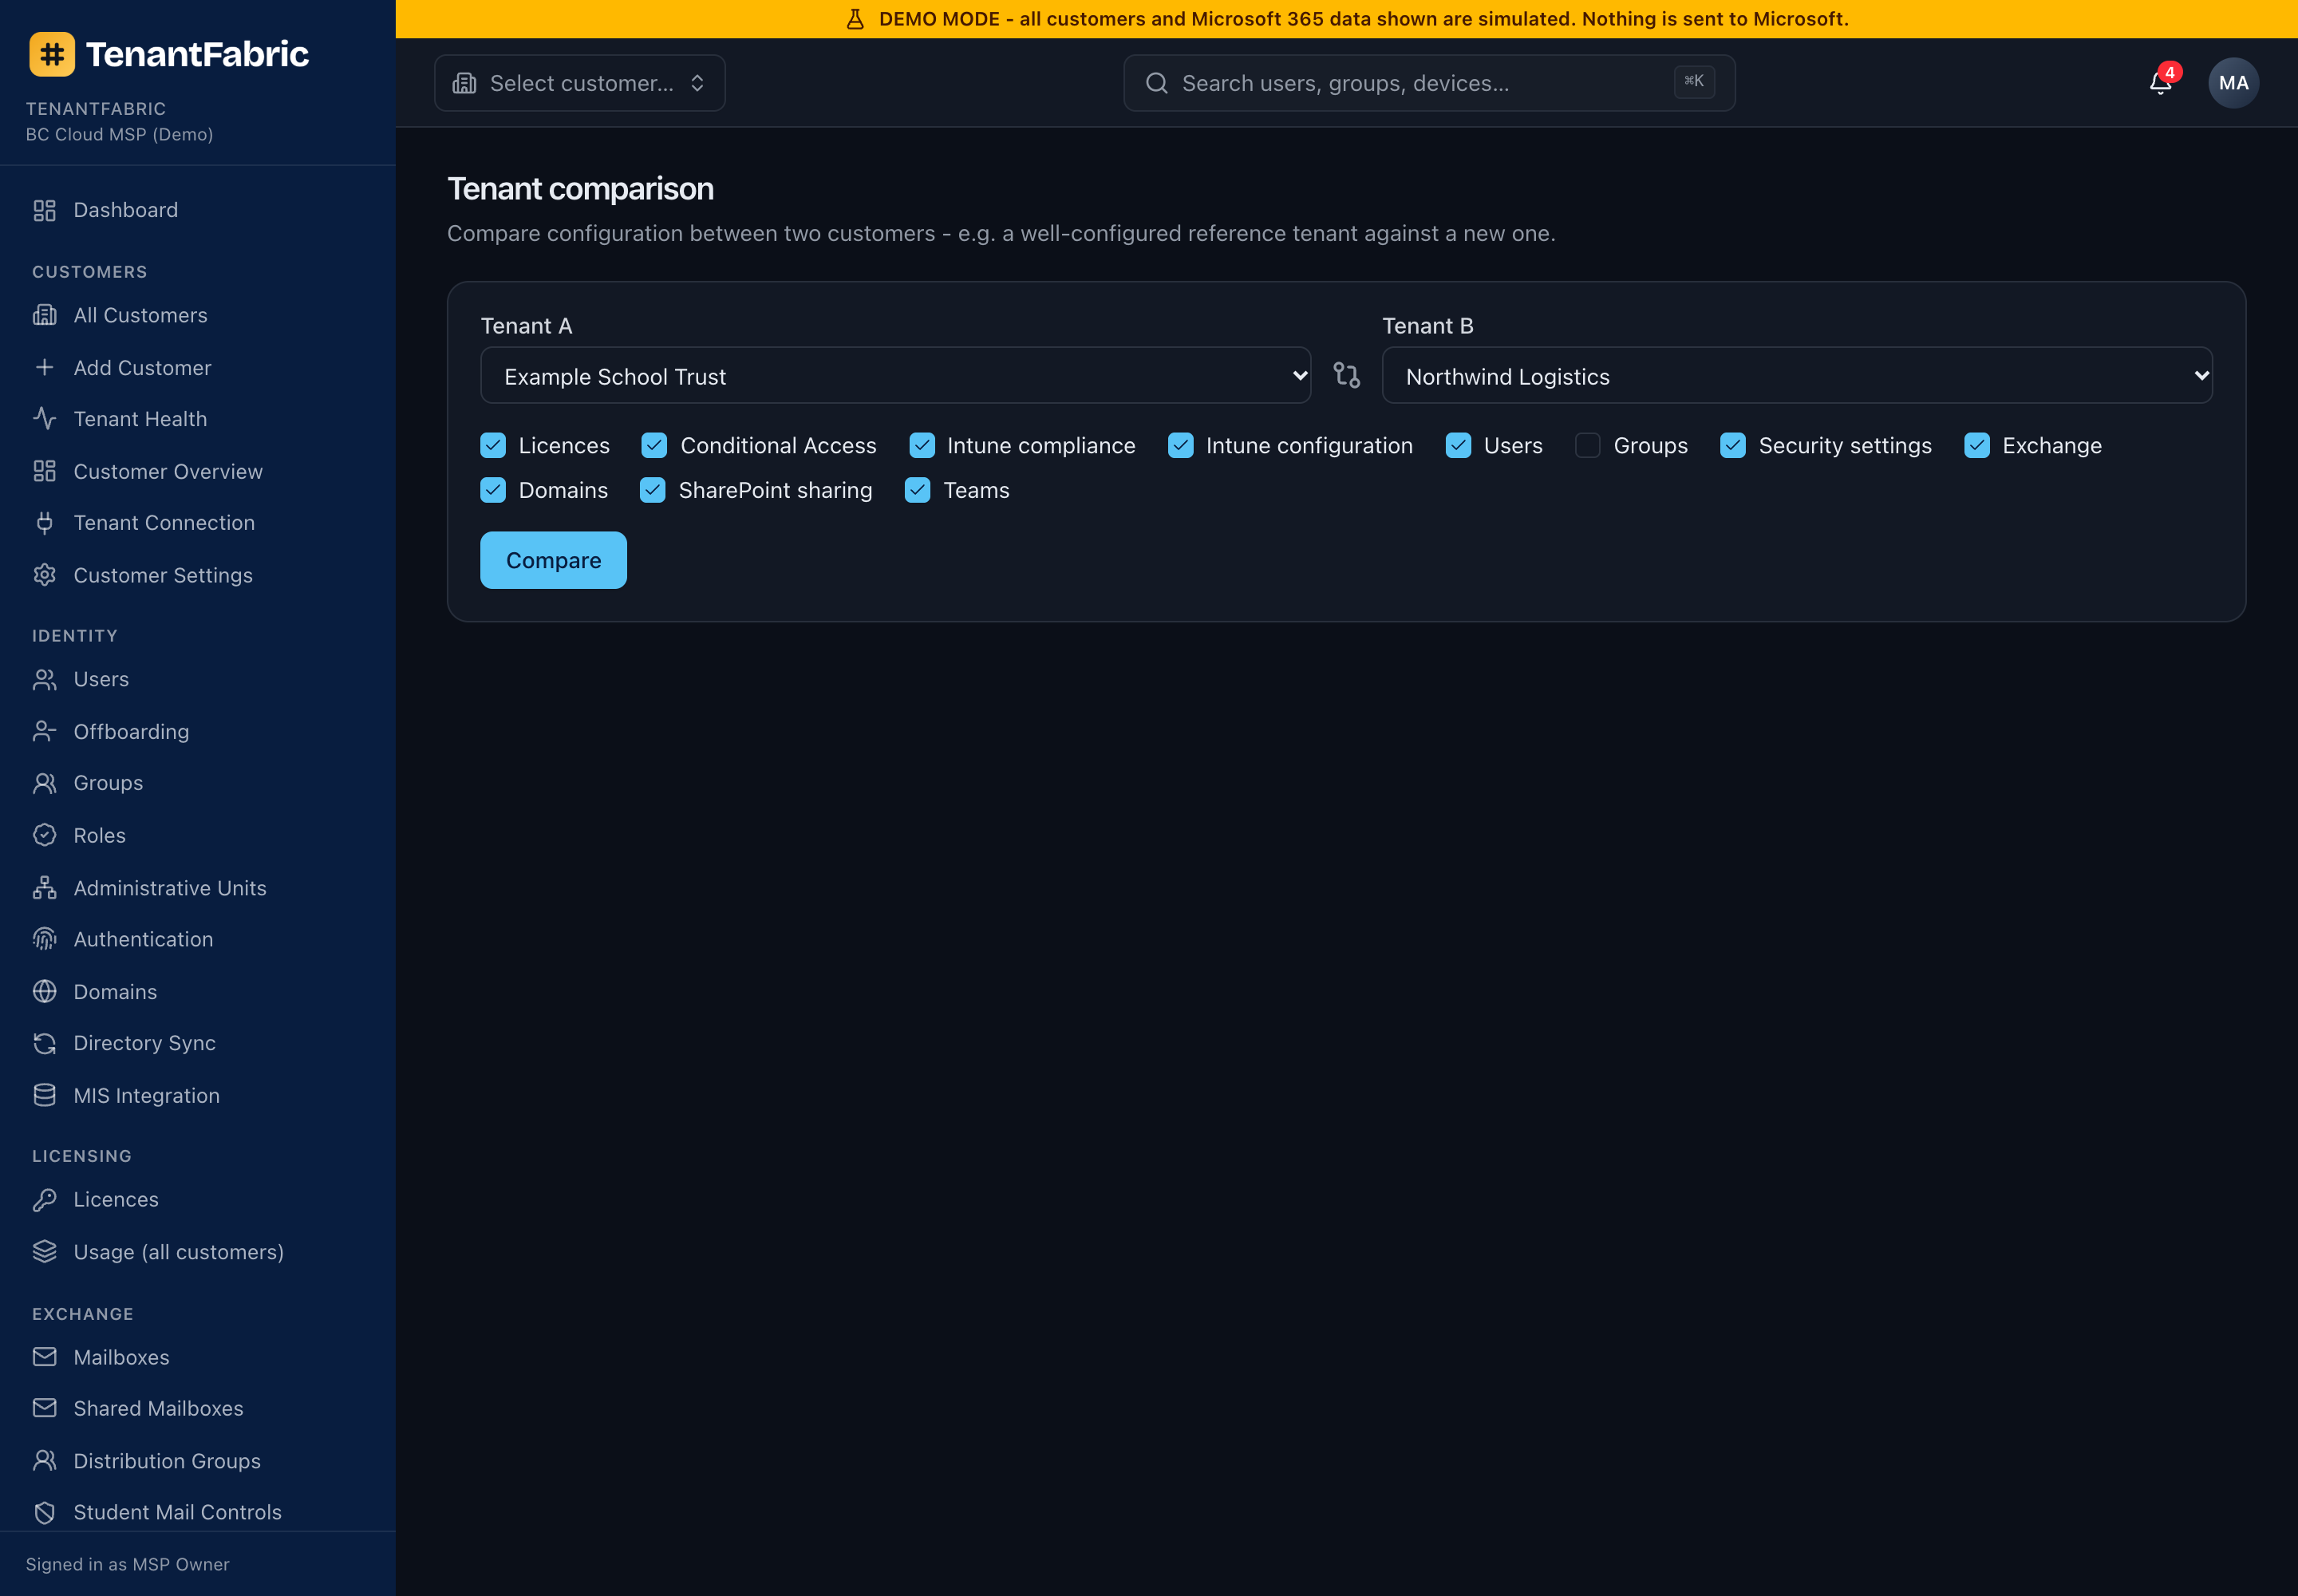Enable the Groups comparison checkbox

1587,445
